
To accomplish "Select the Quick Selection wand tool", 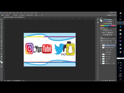I will (x=2, y=26).
